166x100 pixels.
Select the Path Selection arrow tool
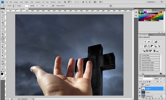[2, 56]
